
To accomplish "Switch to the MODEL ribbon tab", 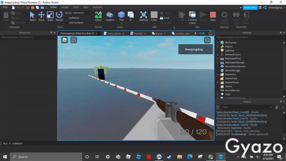I will (65, 7).
